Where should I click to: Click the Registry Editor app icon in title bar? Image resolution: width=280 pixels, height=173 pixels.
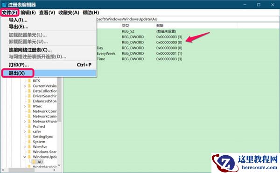tap(4, 5)
